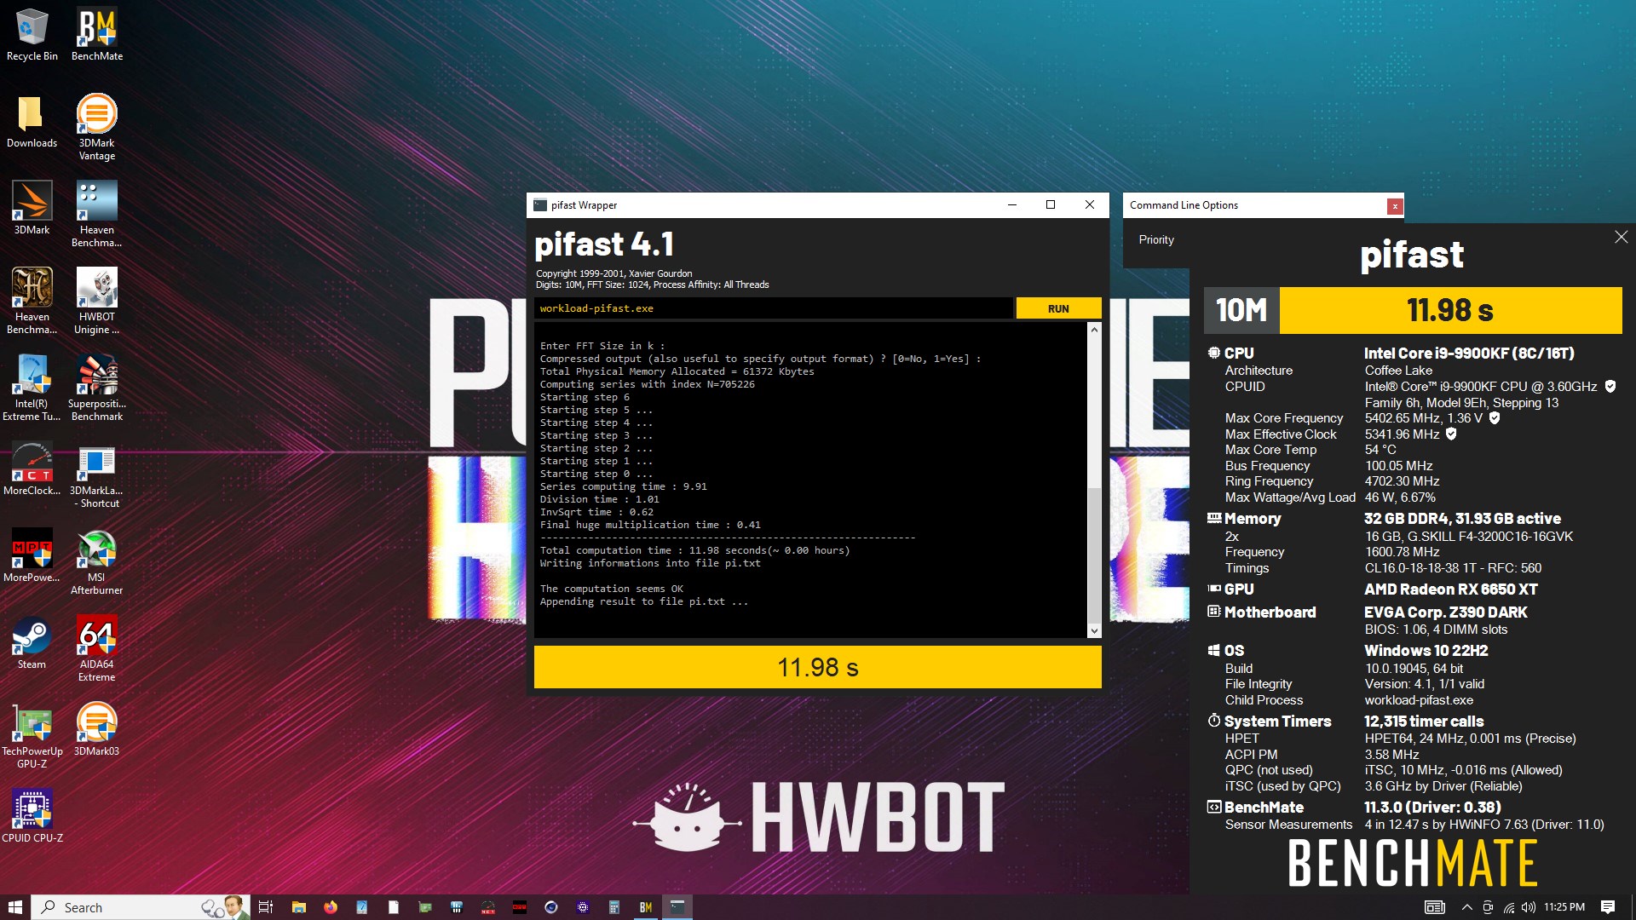Click the CPU section heading
Viewport: 1636px width, 920px height.
pyautogui.click(x=1239, y=354)
